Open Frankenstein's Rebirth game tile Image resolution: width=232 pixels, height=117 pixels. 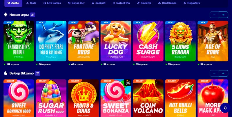click(19, 41)
